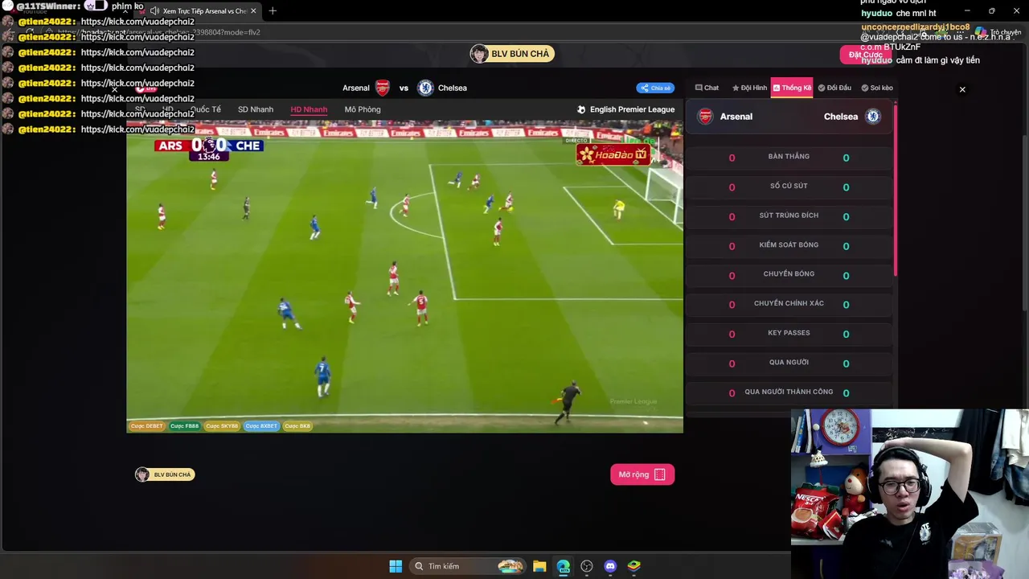Click the Arsenal logo in stats panel
1029x579 pixels.
click(x=705, y=117)
